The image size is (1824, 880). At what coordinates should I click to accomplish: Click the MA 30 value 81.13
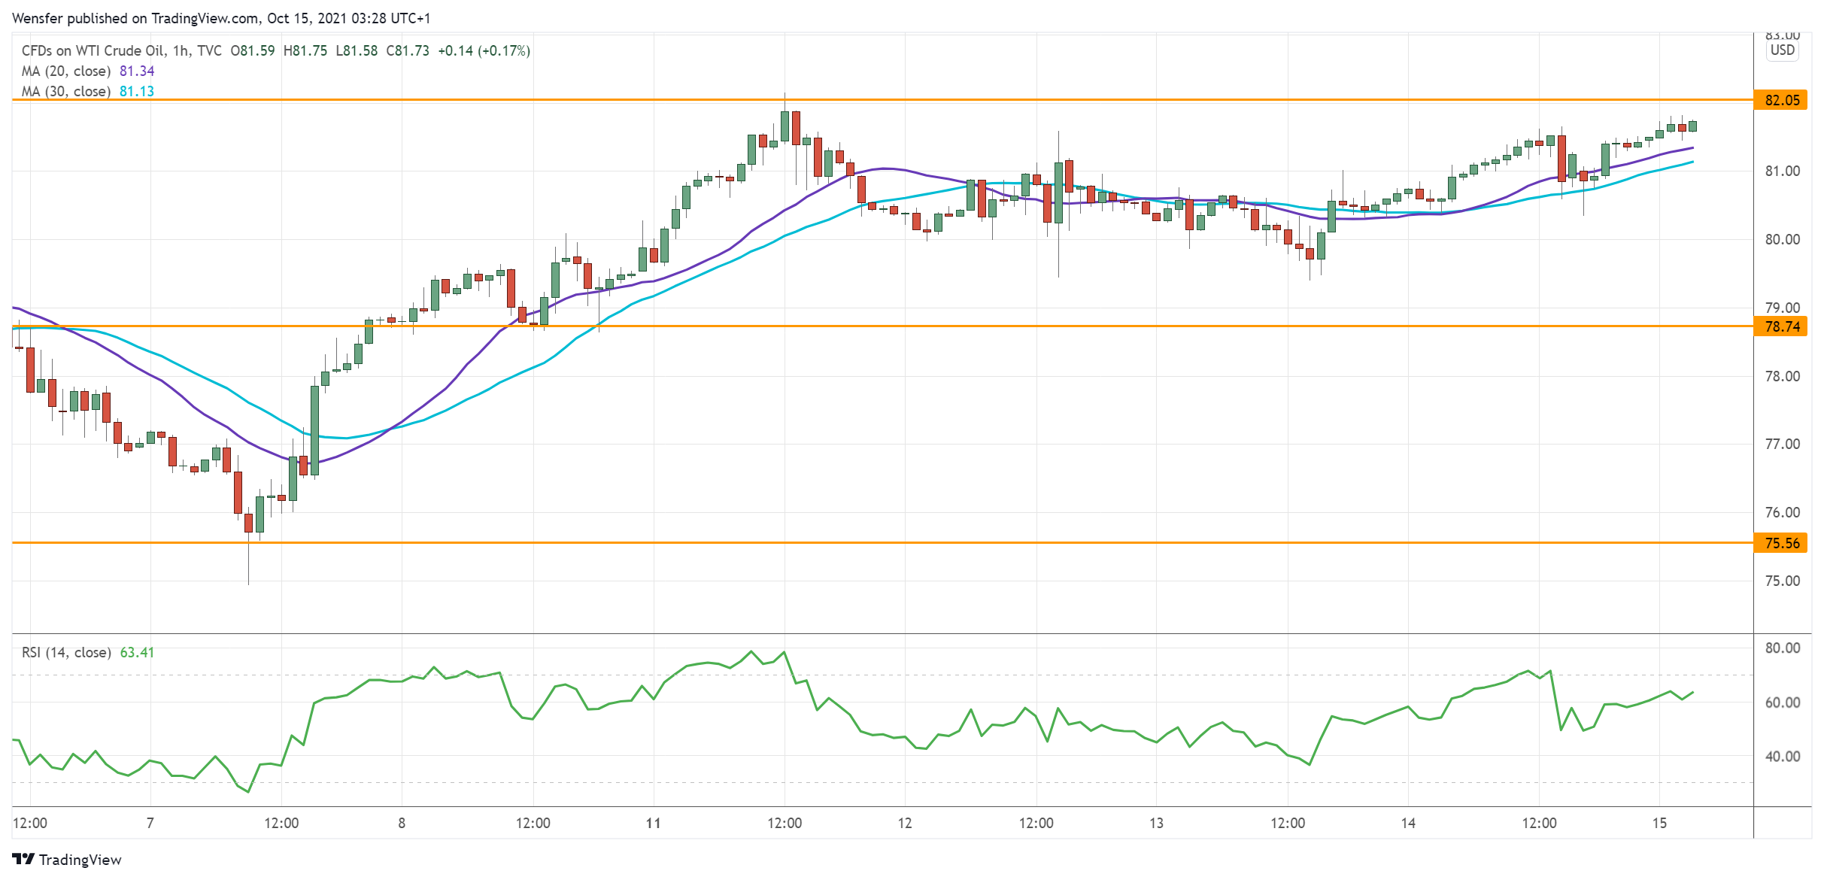[137, 91]
